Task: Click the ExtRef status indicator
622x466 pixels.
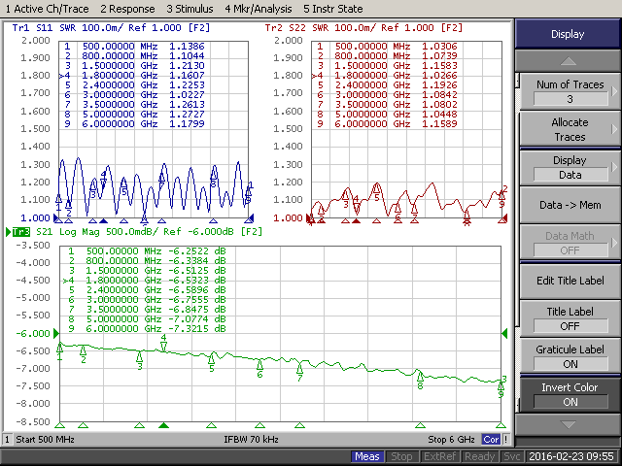Action: pos(439,456)
